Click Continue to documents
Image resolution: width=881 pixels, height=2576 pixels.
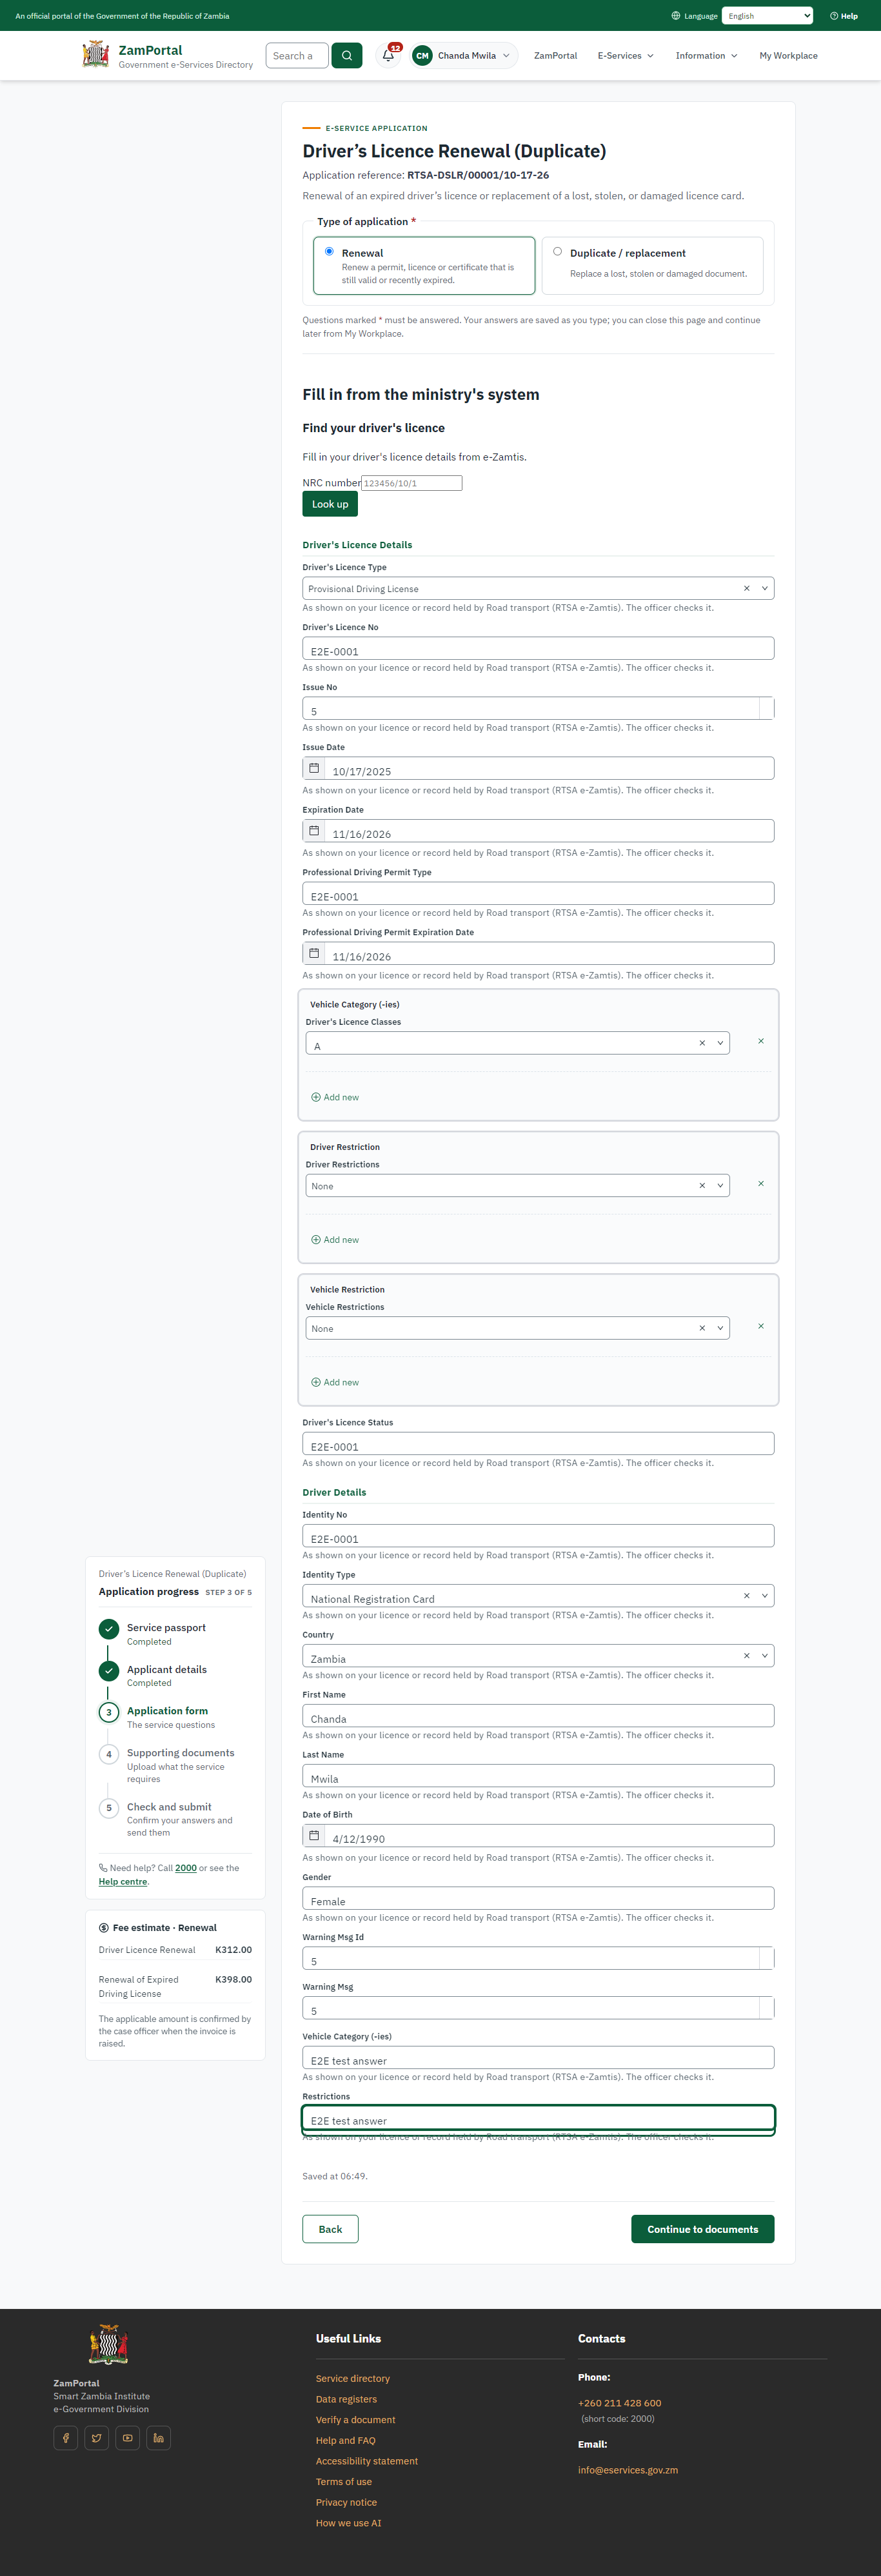[x=702, y=2229]
